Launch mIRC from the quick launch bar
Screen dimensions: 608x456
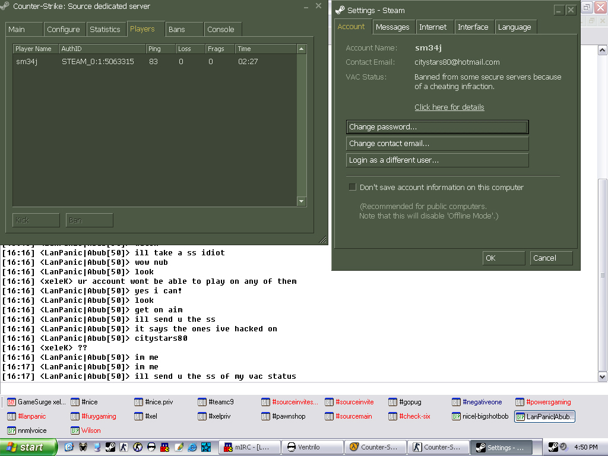[x=165, y=447]
